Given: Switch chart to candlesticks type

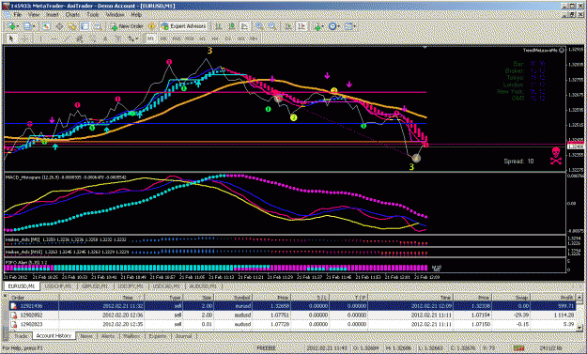Looking at the screenshot, I should pos(232,26).
